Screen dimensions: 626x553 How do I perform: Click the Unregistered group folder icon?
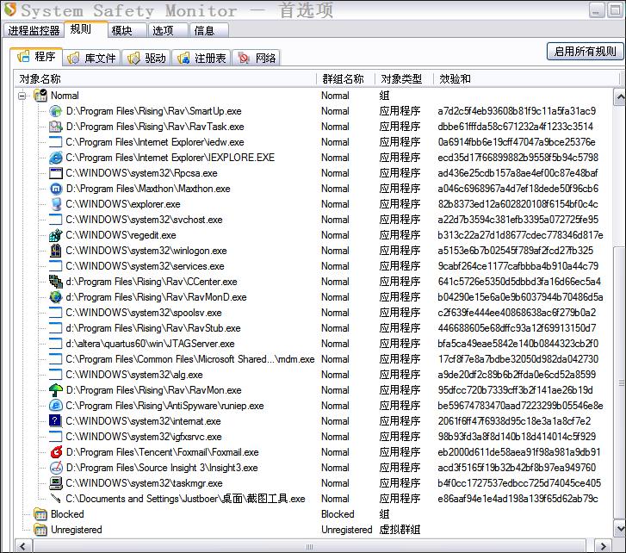(40, 530)
